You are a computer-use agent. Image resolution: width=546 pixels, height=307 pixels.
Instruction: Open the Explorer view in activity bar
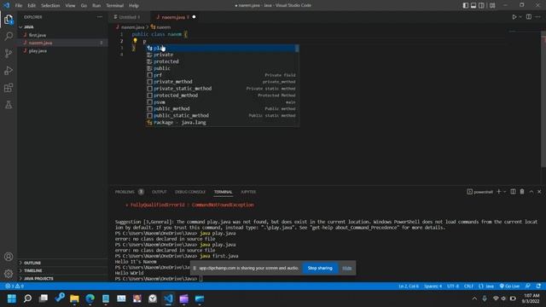pyautogui.click(x=9, y=20)
